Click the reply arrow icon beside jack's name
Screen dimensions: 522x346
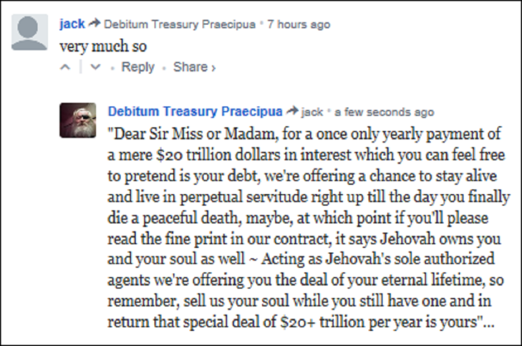95,24
